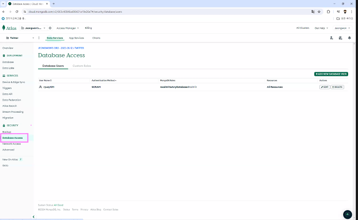Open the Billing menu item
The image size is (358, 220).
[88, 28]
